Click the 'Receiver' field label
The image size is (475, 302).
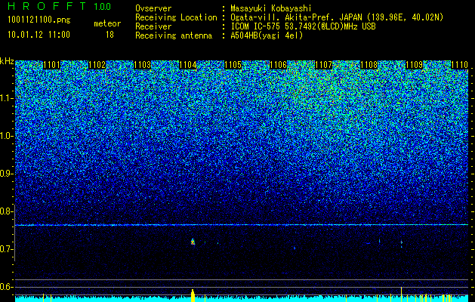point(153,26)
